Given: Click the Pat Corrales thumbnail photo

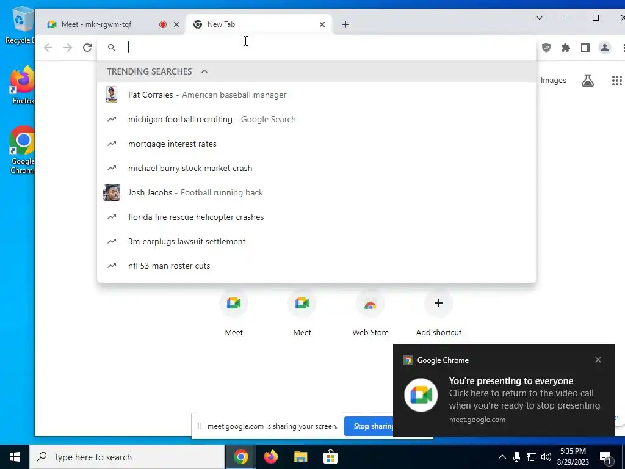Looking at the screenshot, I should coord(112,95).
